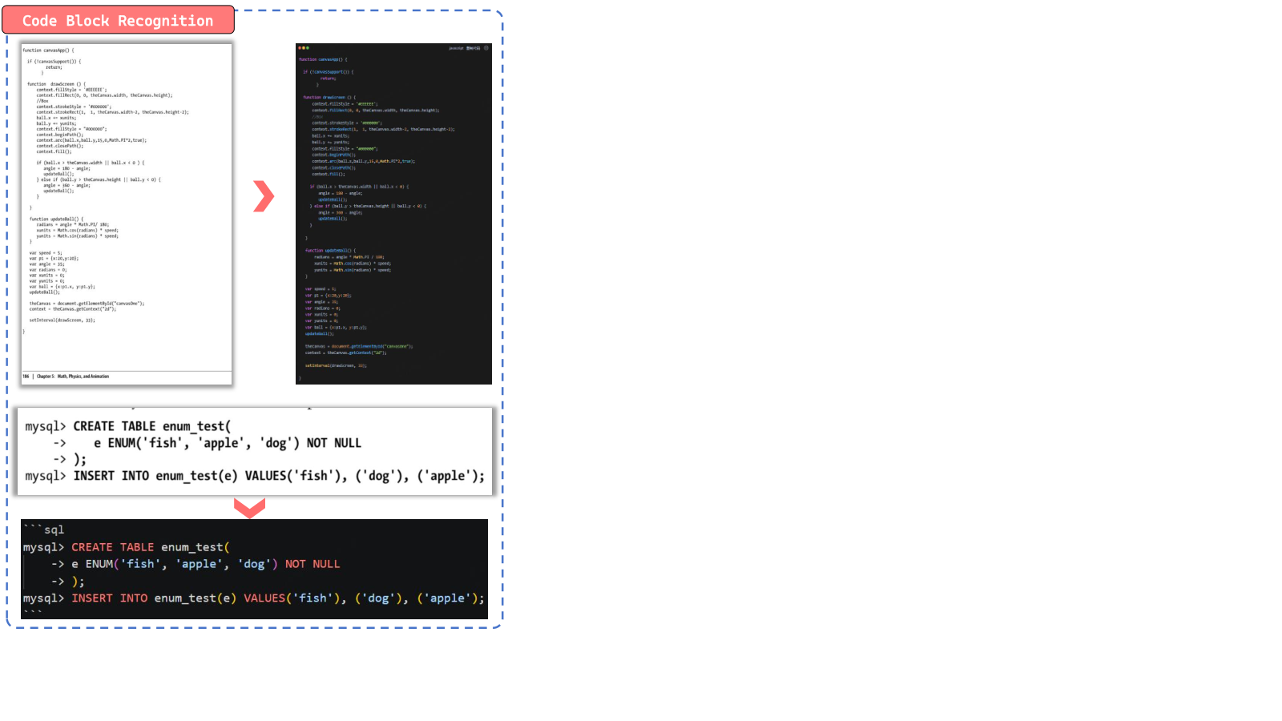Viewport: 1282px width, 721px height.
Task: Click the red close dot on dark code window
Action: coord(300,48)
